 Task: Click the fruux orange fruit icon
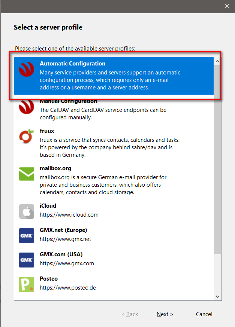[x=27, y=137]
